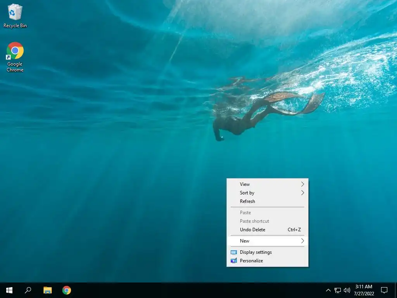Show hidden system tray icons
The image size is (397, 298).
(x=328, y=290)
